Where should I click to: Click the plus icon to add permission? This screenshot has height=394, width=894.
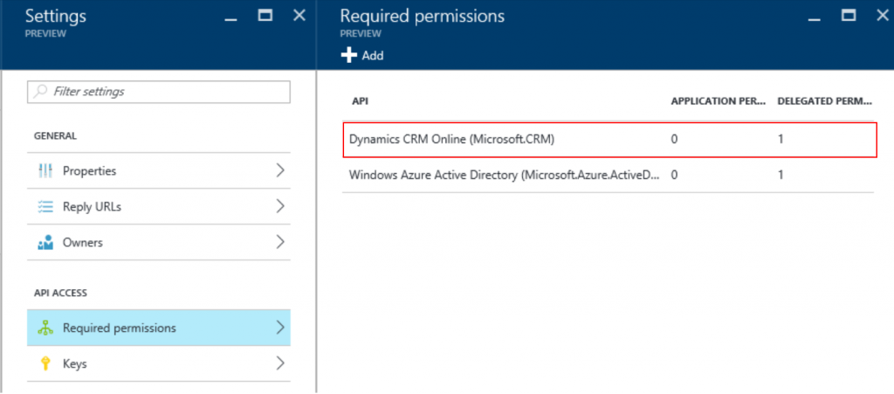(x=348, y=55)
